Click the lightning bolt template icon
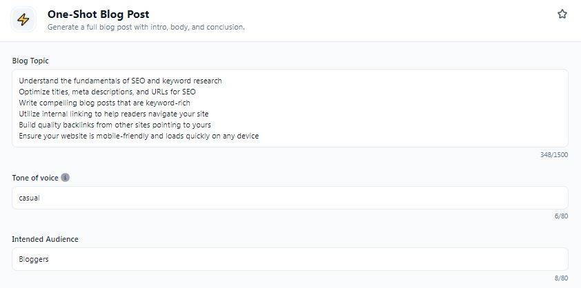The image size is (581, 288). click(23, 19)
